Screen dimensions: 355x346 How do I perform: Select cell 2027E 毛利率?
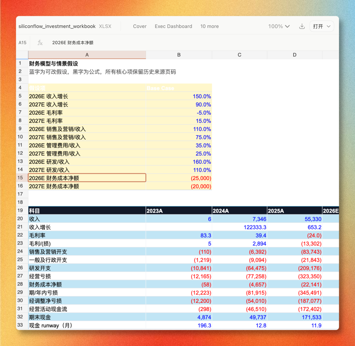pos(87,120)
